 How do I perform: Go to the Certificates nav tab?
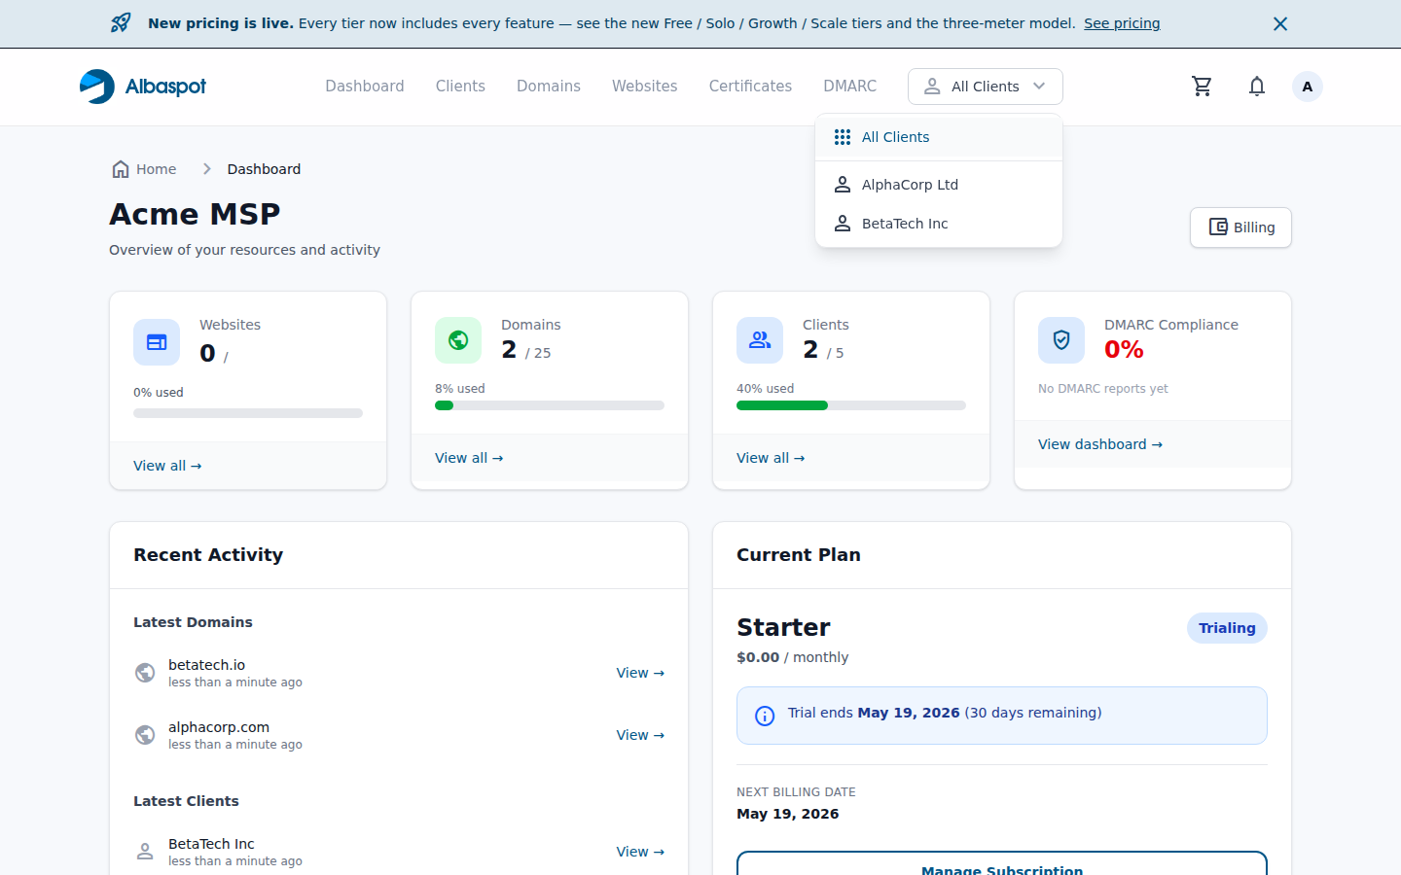coord(750,87)
